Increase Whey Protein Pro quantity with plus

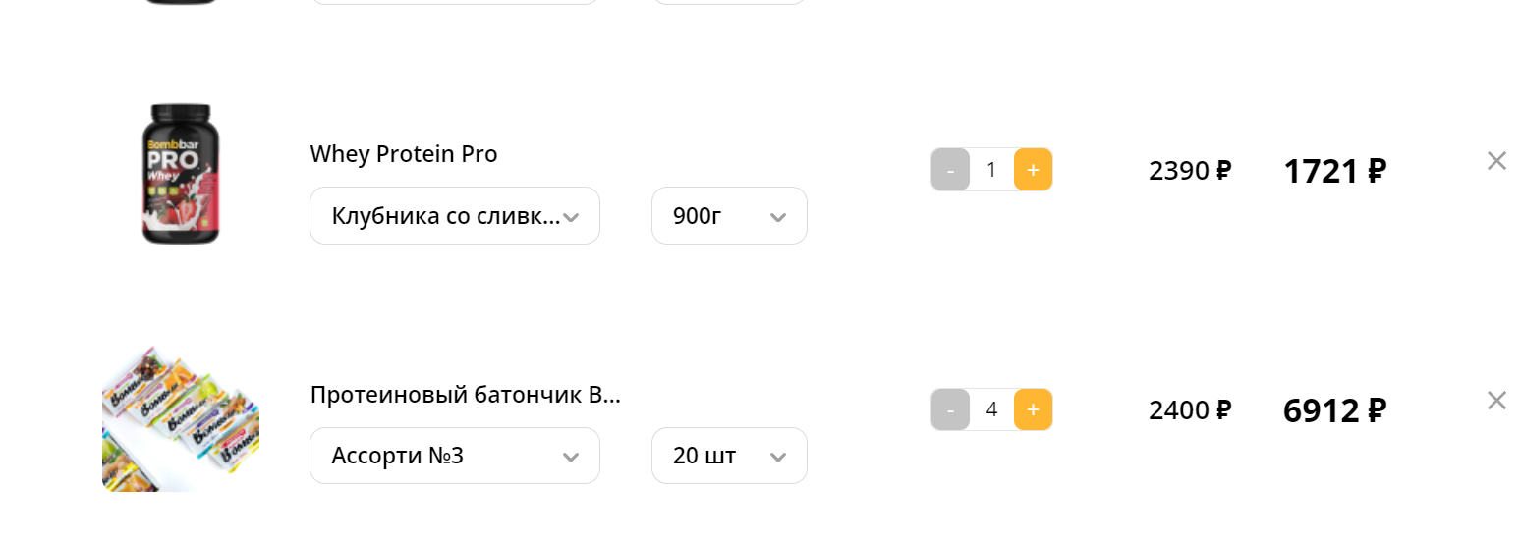click(x=1033, y=170)
